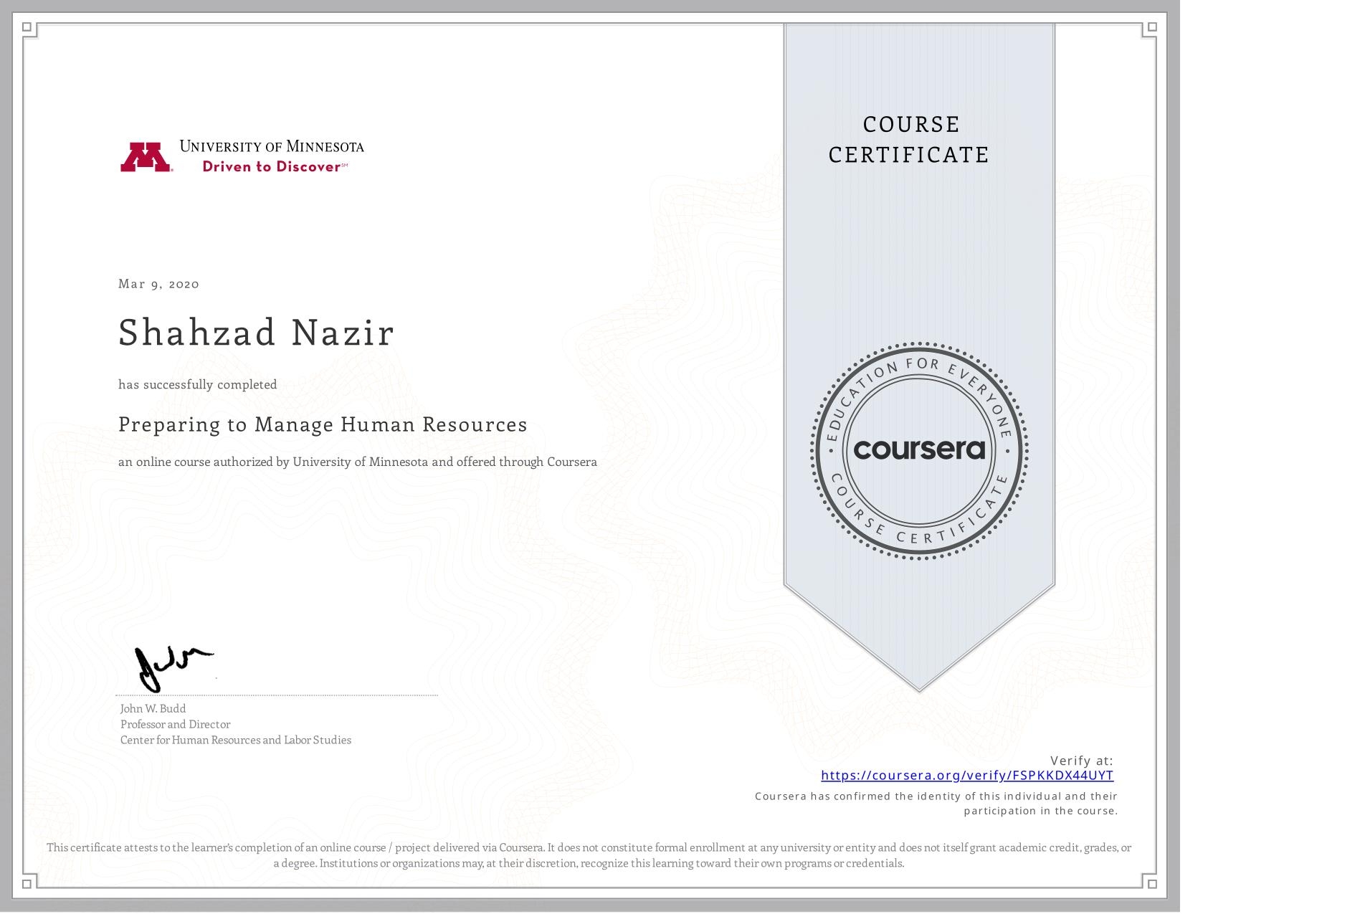Click 'Center for Human Resources and Labor Studies'
Image resolution: width=1365 pixels, height=914 pixels.
[x=236, y=740]
